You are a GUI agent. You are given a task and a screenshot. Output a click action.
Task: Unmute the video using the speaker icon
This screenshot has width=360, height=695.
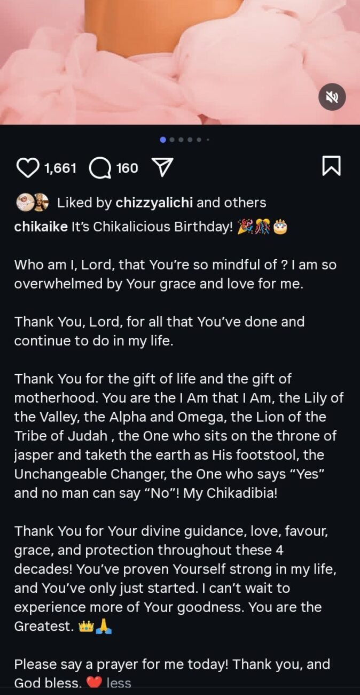point(332,97)
